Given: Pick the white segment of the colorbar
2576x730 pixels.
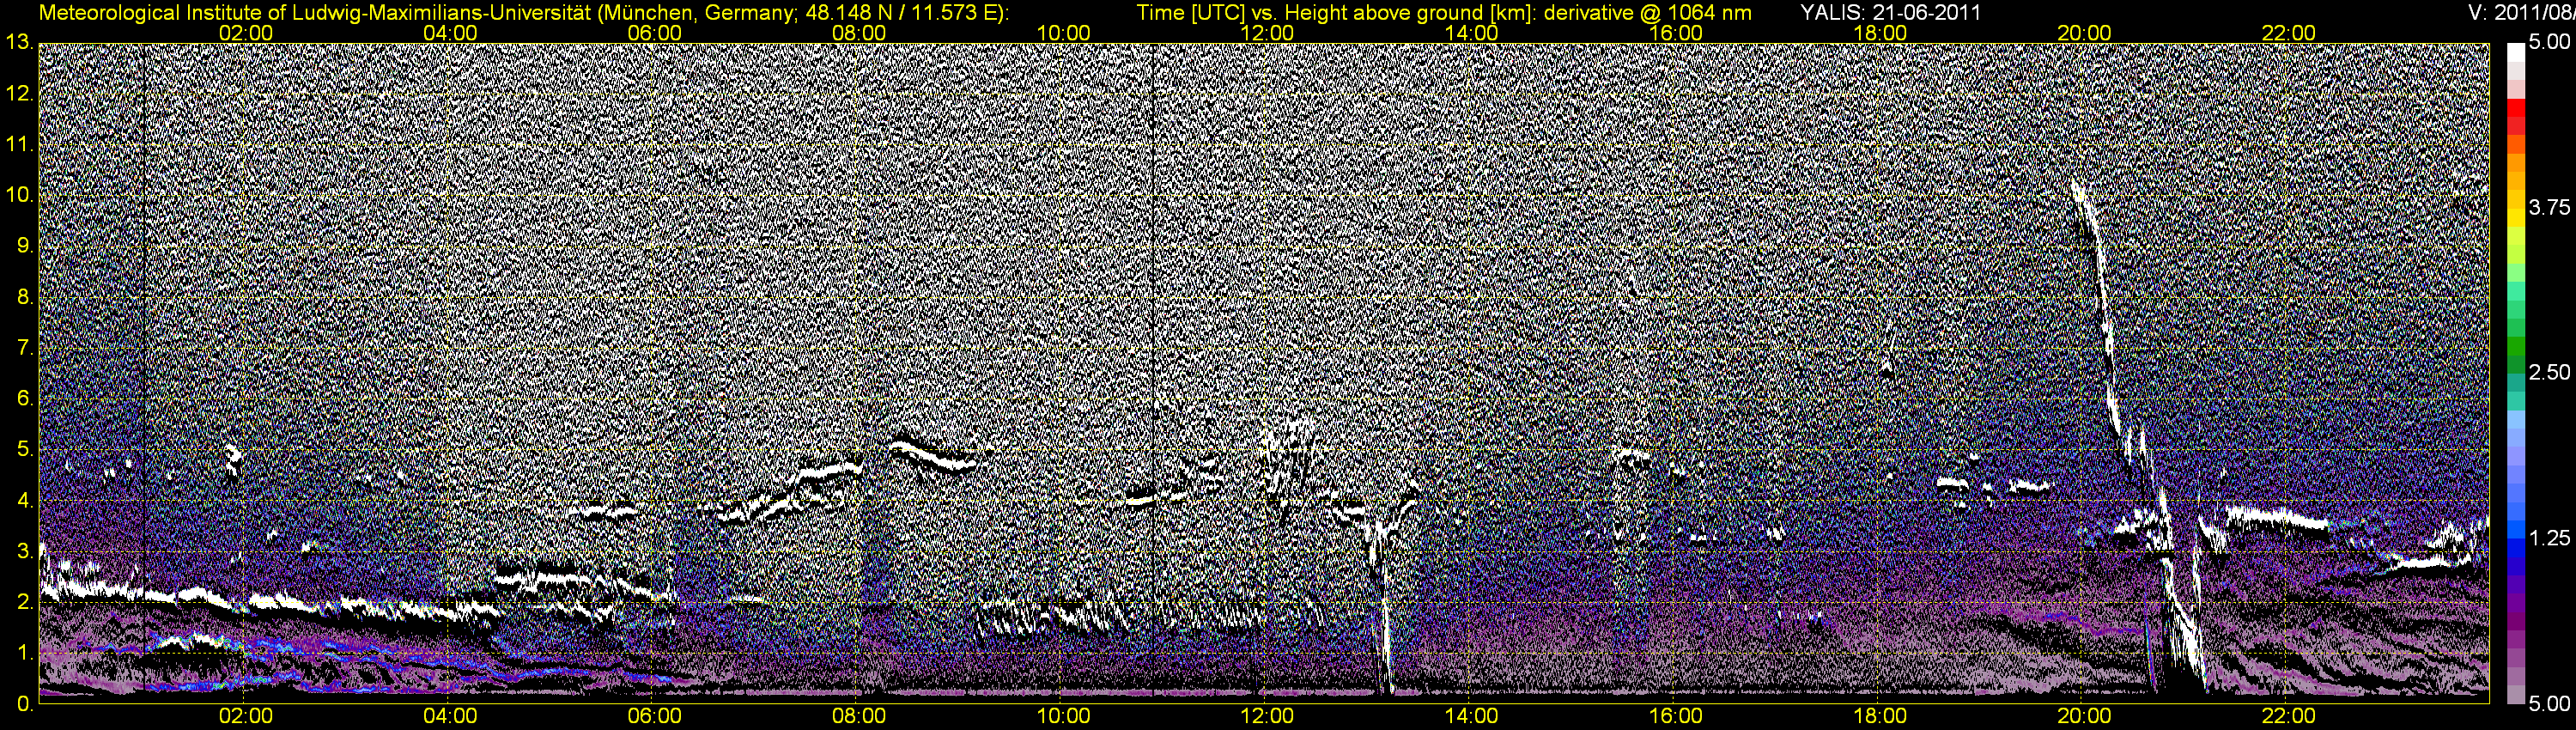Looking at the screenshot, I should tap(2515, 53).
